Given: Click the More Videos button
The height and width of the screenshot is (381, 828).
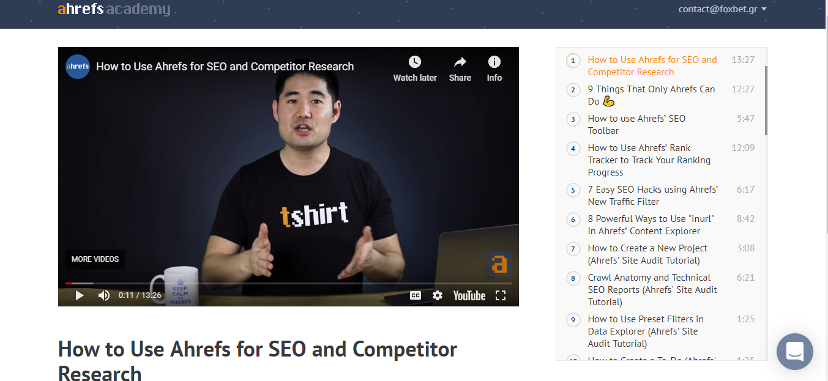Looking at the screenshot, I should click(95, 259).
